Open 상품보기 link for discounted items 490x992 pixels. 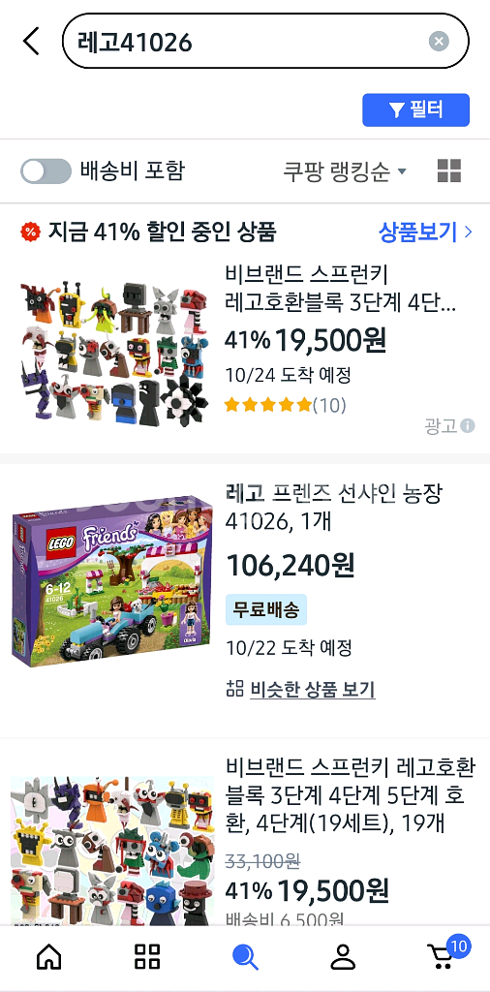point(425,232)
